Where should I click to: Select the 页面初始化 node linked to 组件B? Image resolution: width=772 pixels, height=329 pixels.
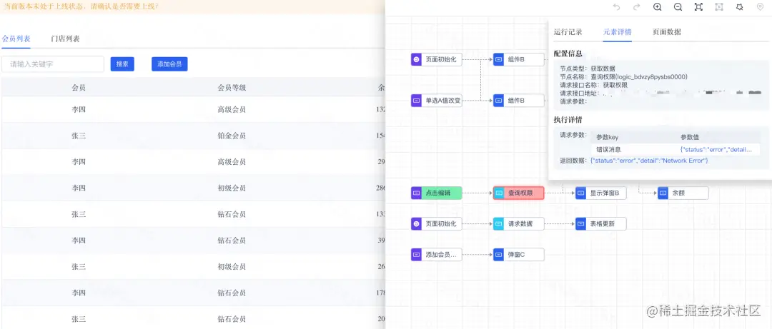point(437,59)
